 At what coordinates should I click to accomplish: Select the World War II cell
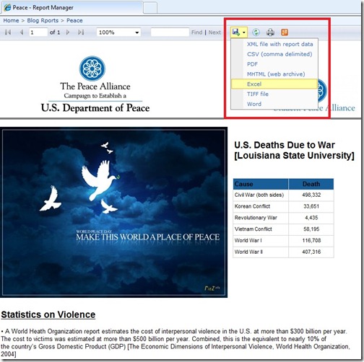261,252
